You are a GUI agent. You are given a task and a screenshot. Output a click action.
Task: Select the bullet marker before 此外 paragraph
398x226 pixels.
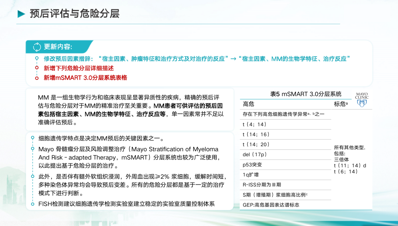click(33, 177)
